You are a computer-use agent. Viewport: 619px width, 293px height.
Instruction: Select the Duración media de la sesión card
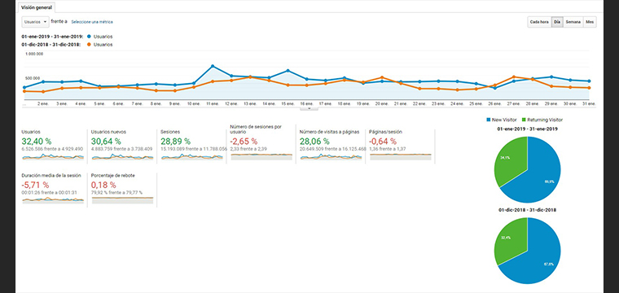[x=52, y=190]
